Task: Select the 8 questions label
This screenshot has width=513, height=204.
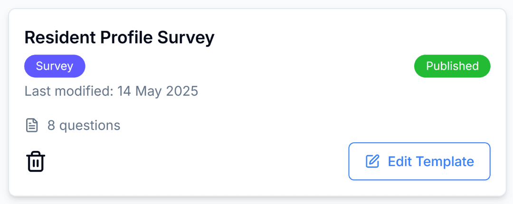Action: click(x=84, y=126)
